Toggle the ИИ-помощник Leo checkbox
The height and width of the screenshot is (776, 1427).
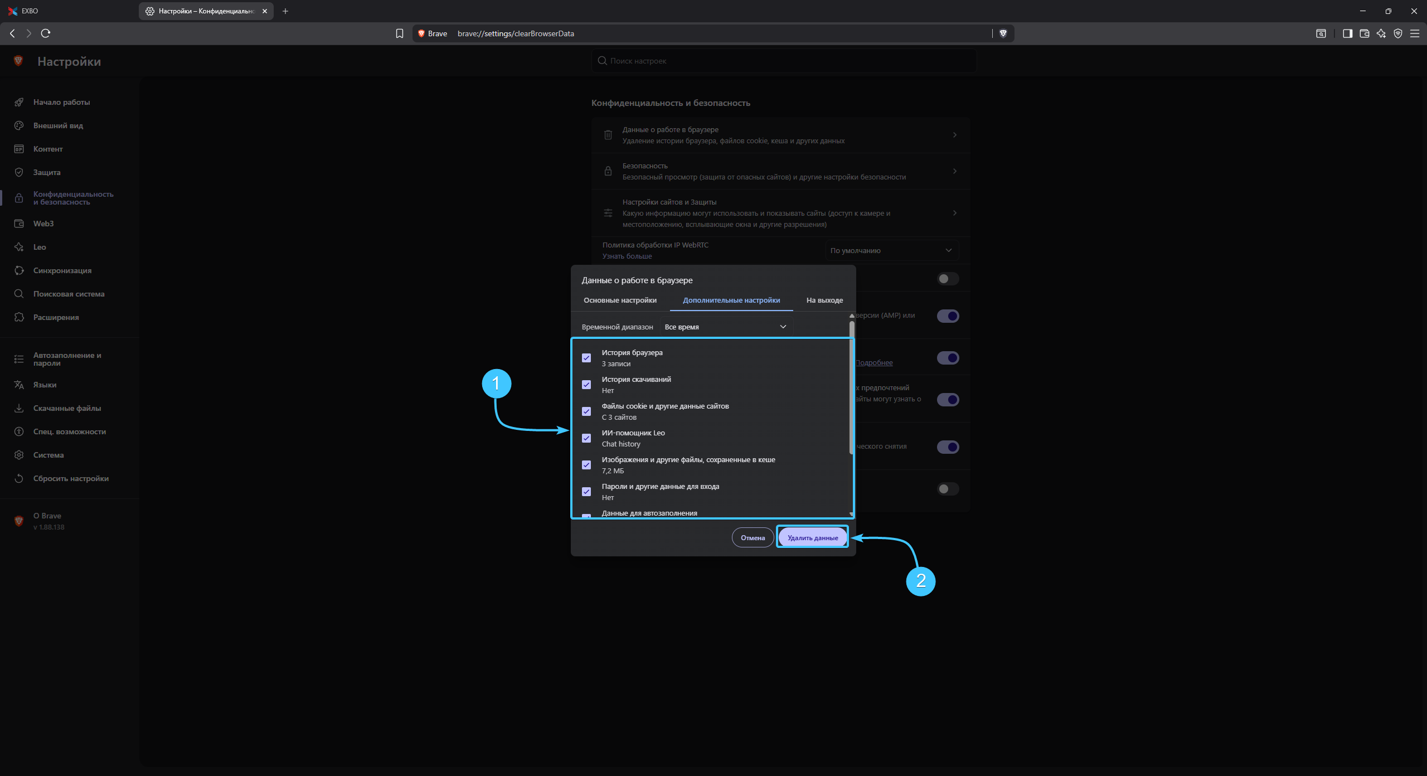pyautogui.click(x=586, y=438)
